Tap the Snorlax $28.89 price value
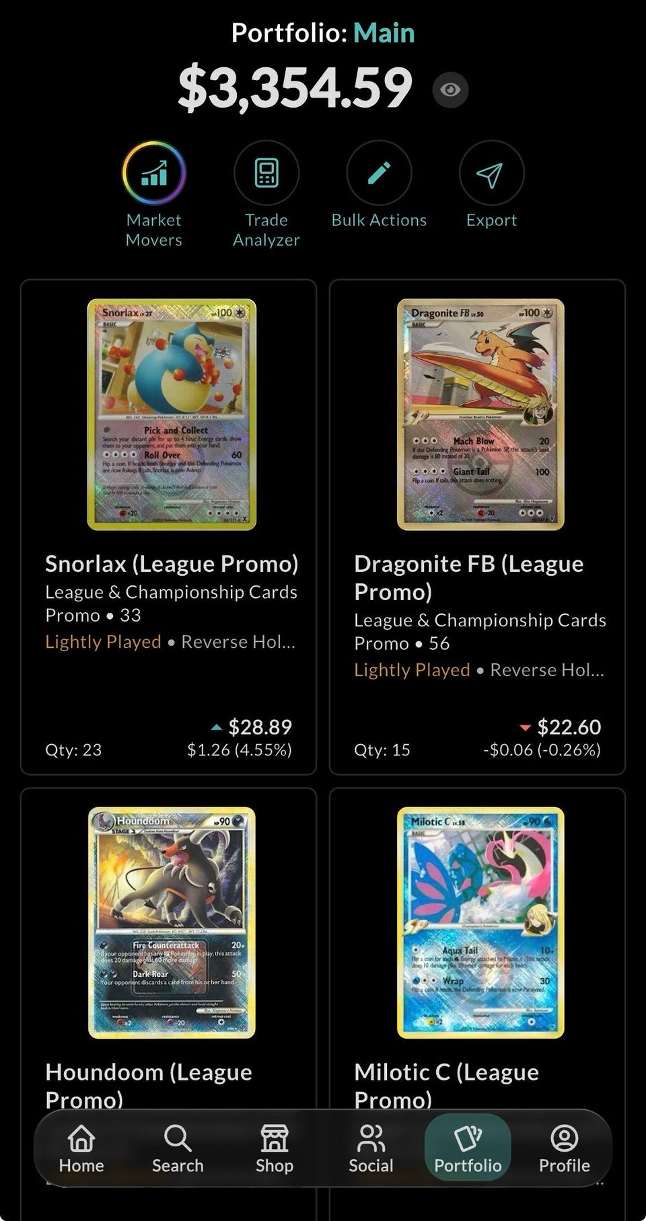646x1221 pixels. click(260, 727)
